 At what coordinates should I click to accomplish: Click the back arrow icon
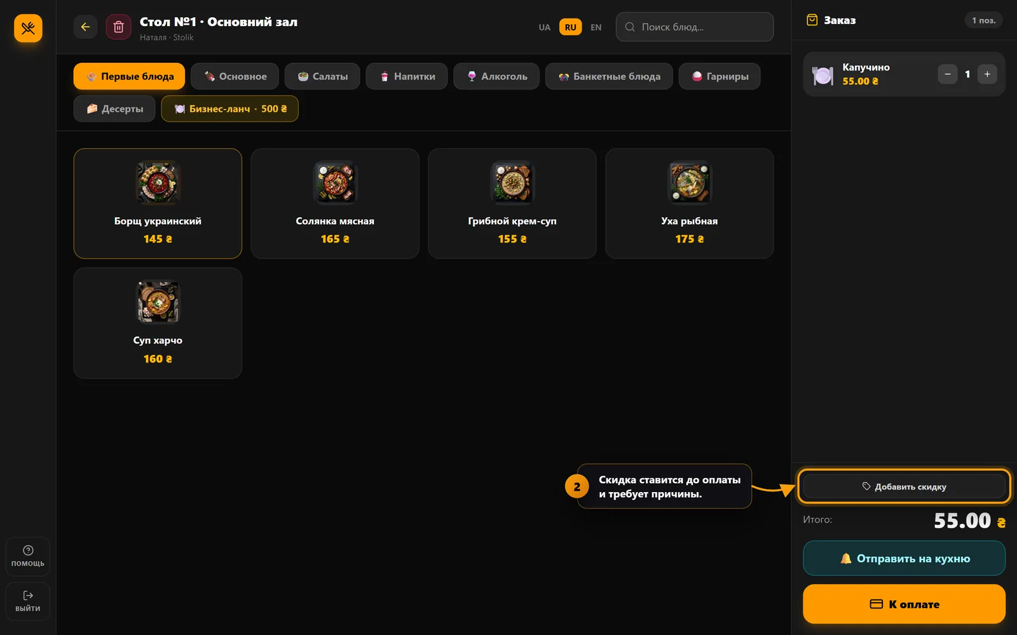85,27
